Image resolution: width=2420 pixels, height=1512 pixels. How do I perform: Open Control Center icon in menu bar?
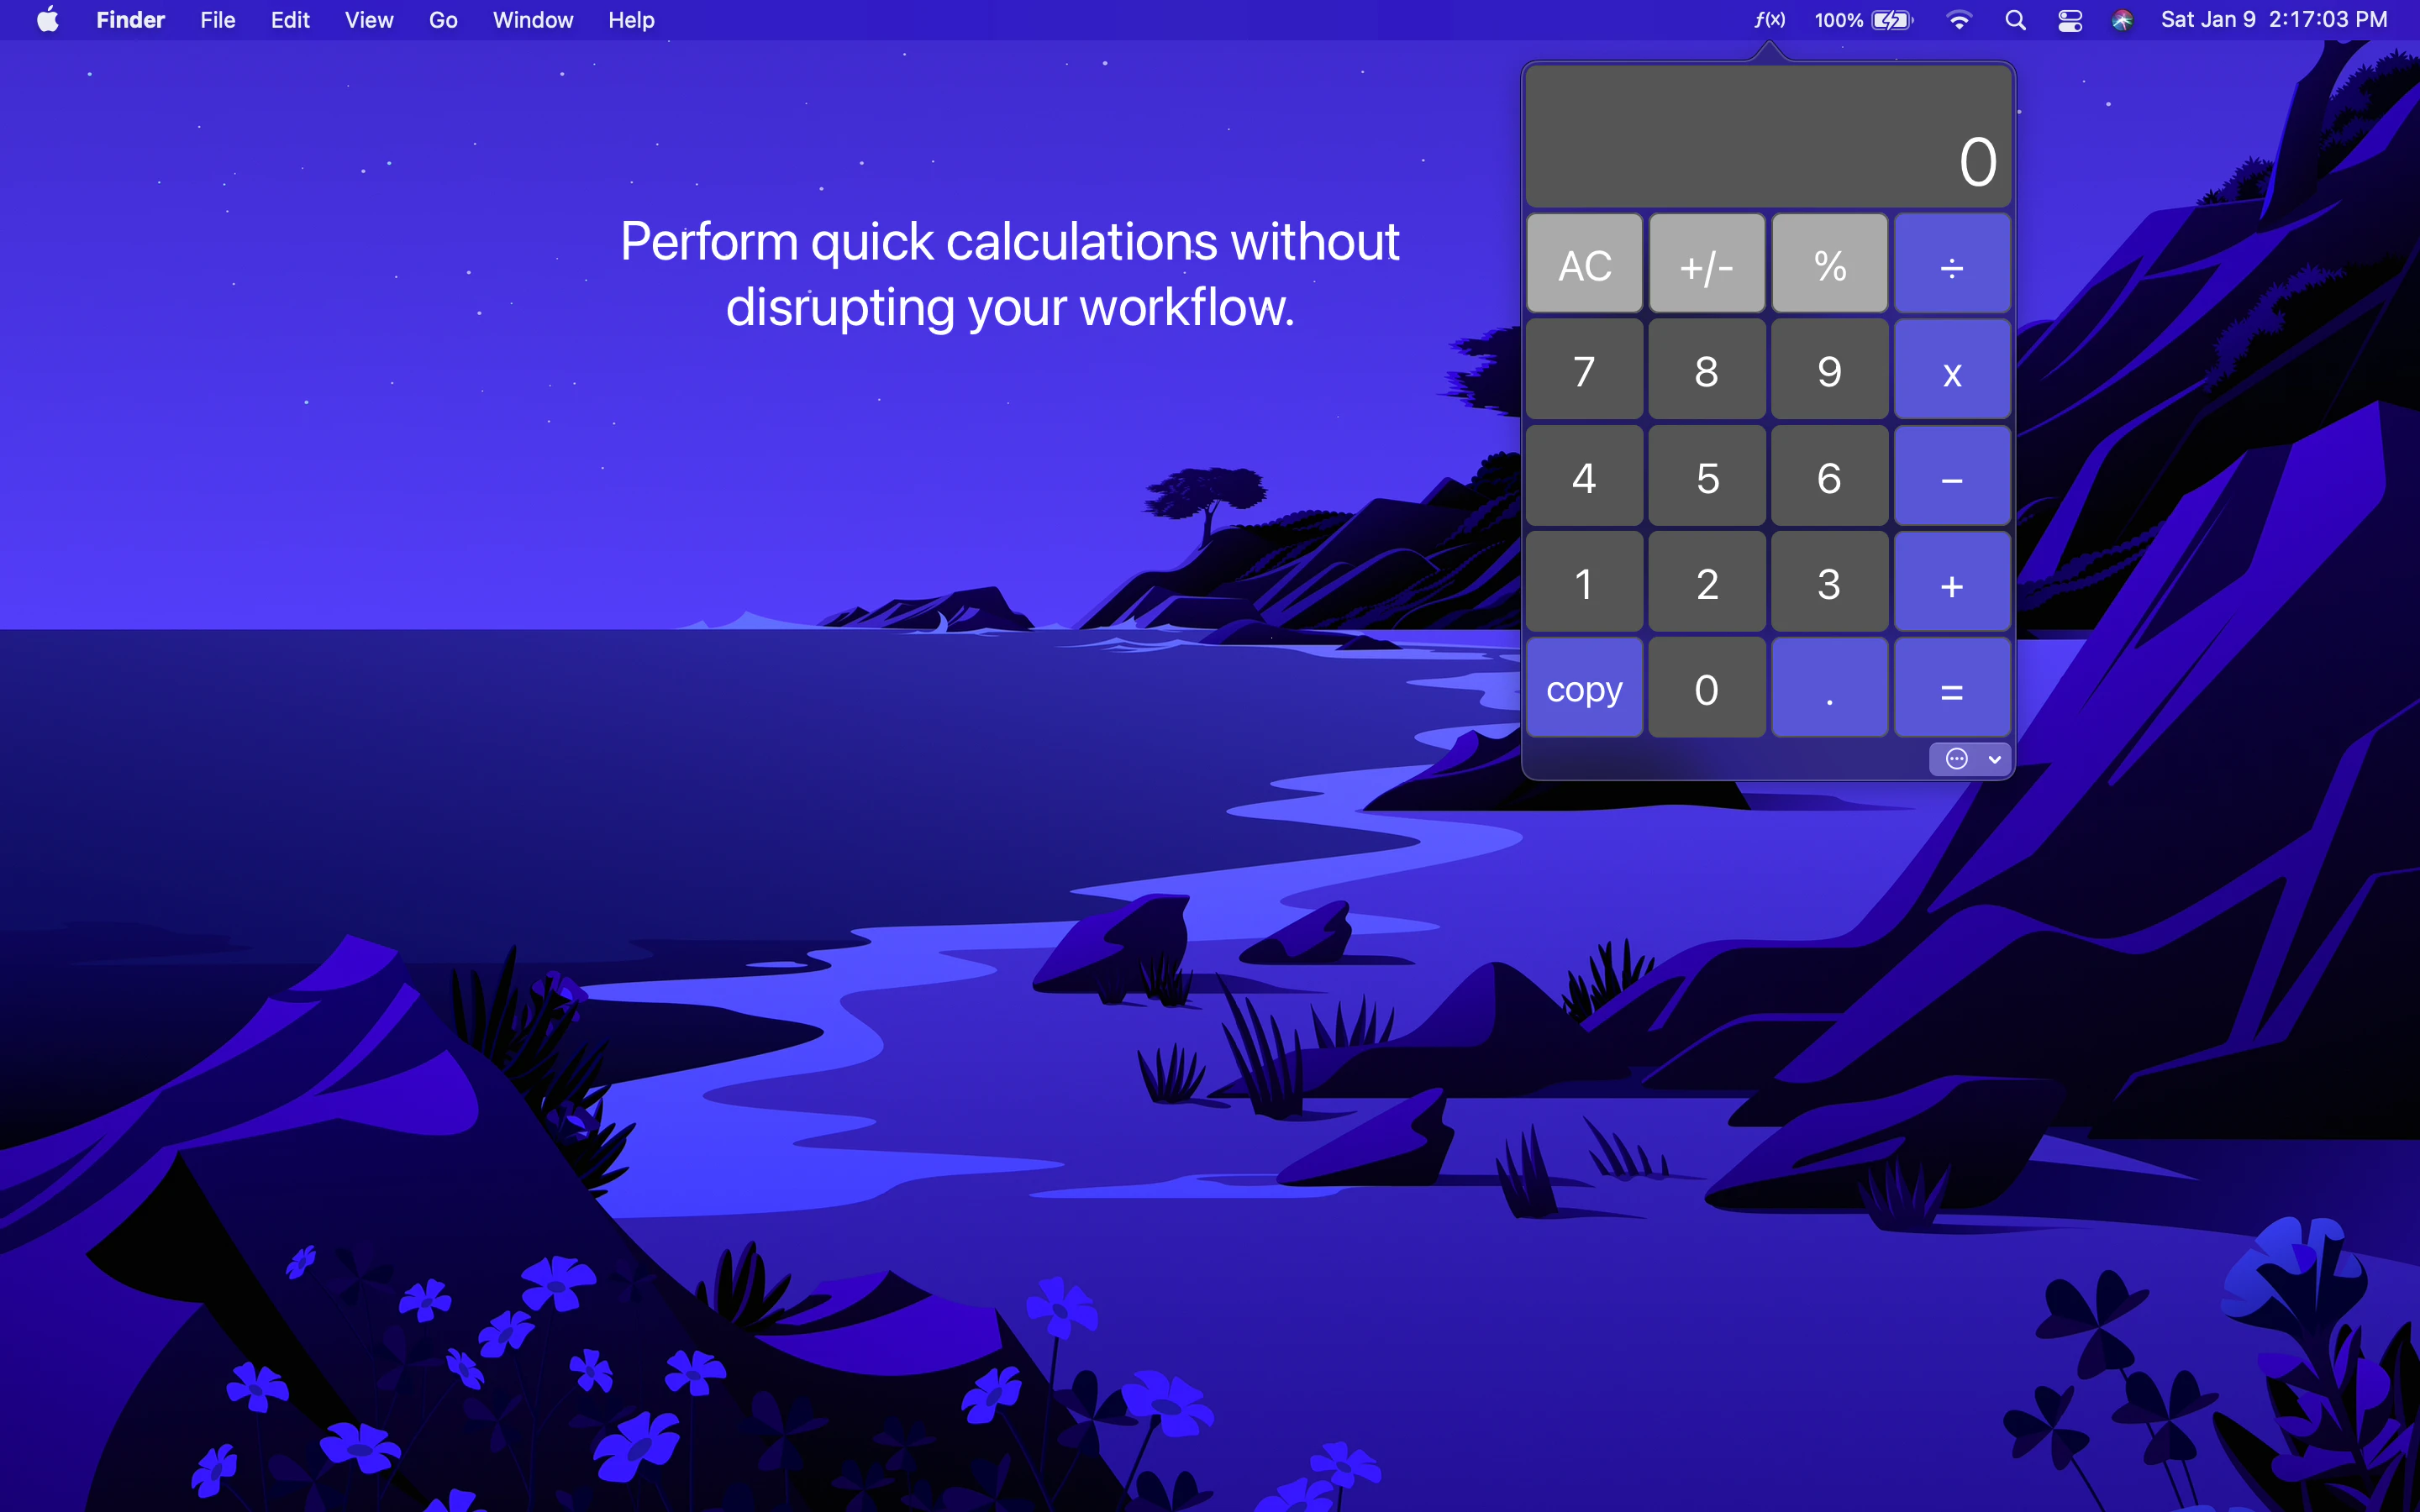2069,20
